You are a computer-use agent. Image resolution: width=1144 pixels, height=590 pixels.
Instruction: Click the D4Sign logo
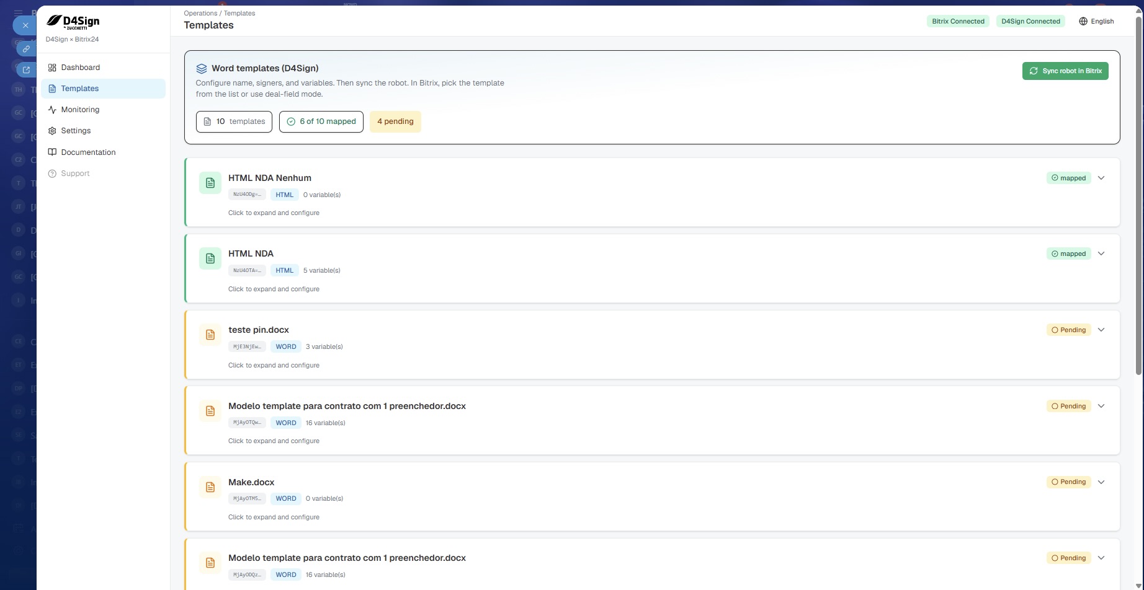(73, 22)
